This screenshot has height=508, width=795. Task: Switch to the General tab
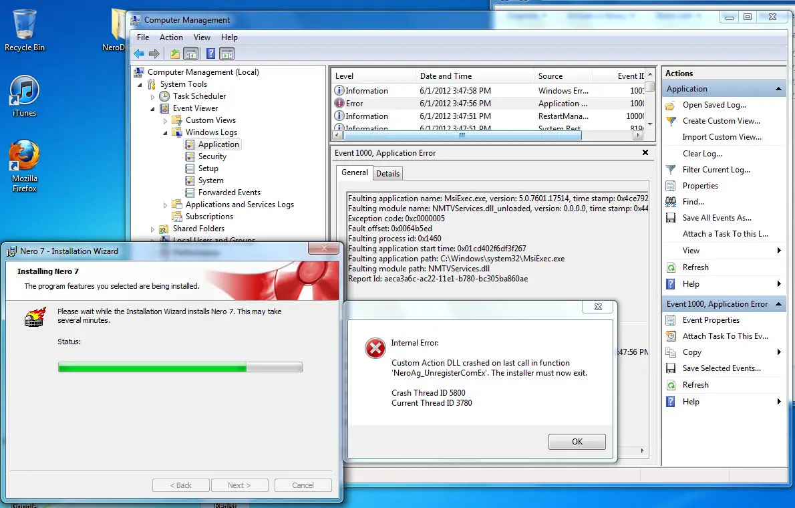[x=354, y=172]
